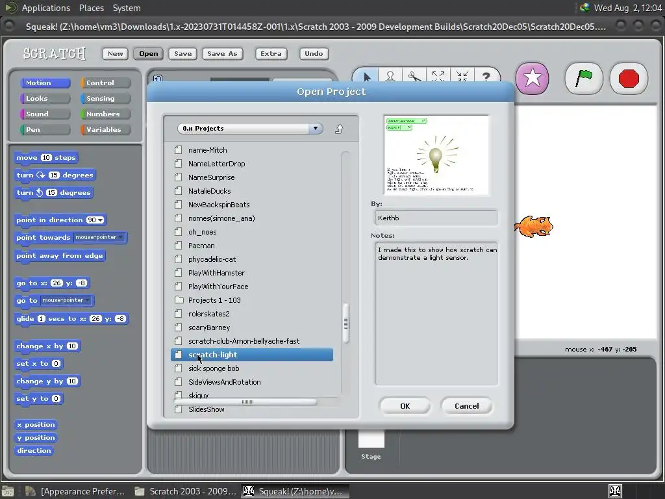Click the move 10 steps block
This screenshot has height=499, width=665.
46,158
